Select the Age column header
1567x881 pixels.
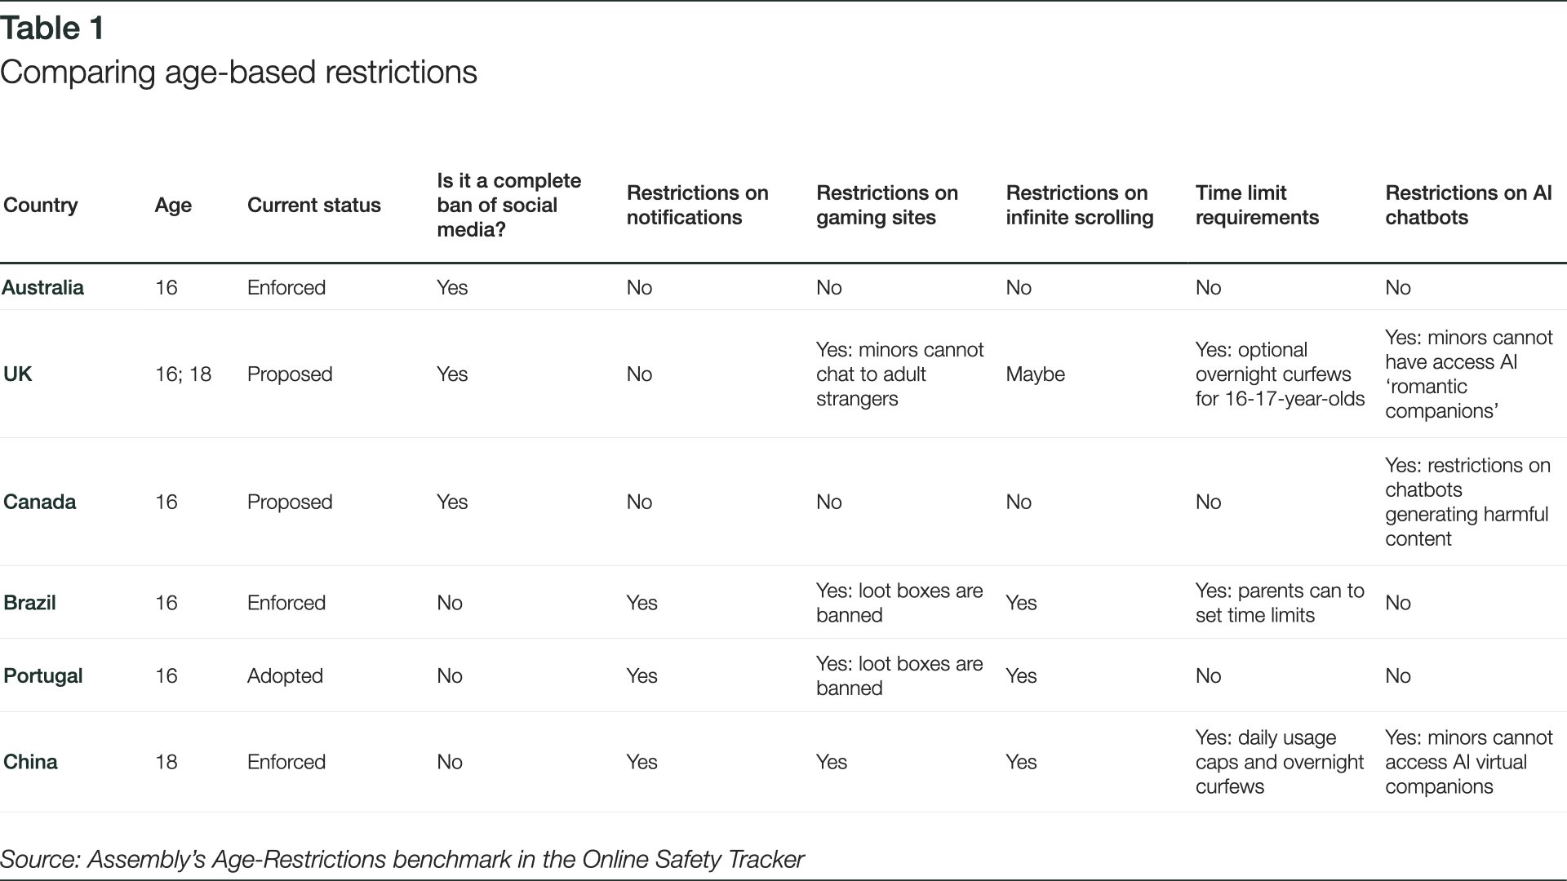(173, 206)
